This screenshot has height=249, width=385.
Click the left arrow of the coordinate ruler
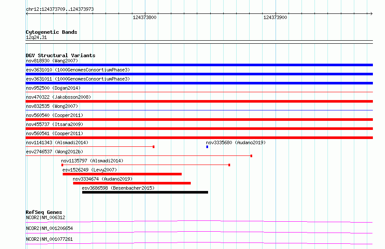point(27,13)
